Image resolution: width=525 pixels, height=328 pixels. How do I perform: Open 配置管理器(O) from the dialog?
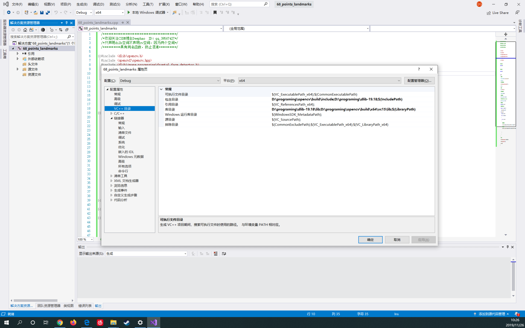419,80
